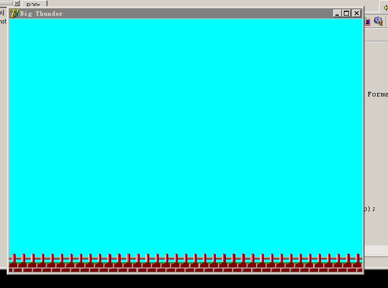This screenshot has height=288, width=388.
Task: Click the red '2' document icon in the background IDE toolbar
Action: click(367, 22)
